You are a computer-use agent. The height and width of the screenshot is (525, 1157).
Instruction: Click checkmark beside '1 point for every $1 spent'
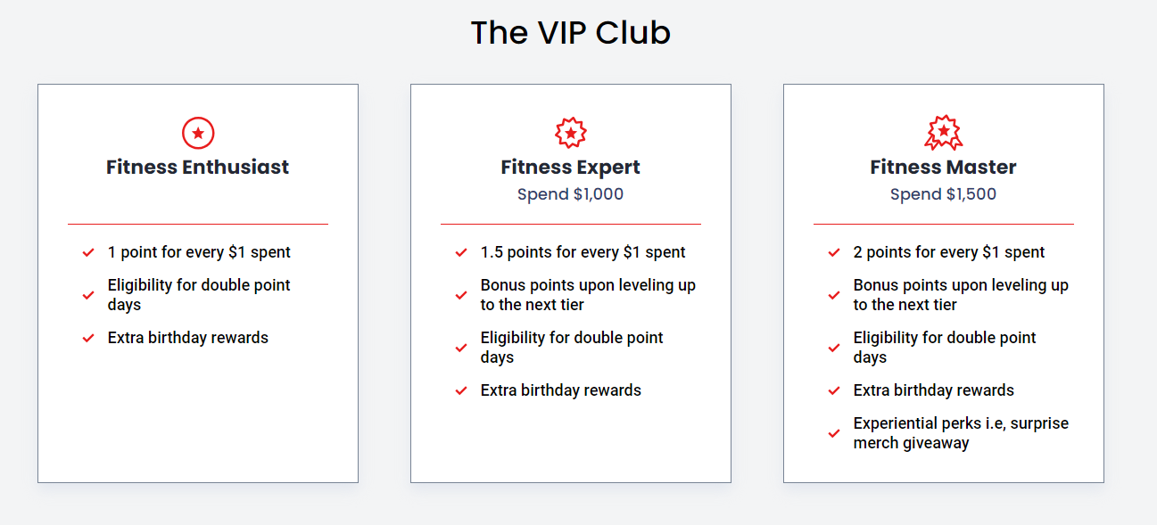pyautogui.click(x=88, y=253)
